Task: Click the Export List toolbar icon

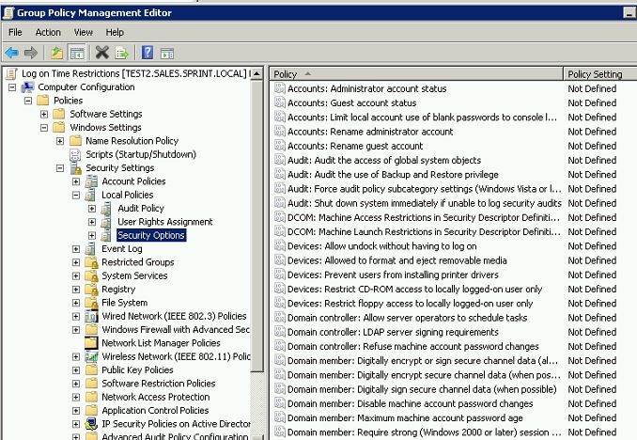Action: point(121,53)
